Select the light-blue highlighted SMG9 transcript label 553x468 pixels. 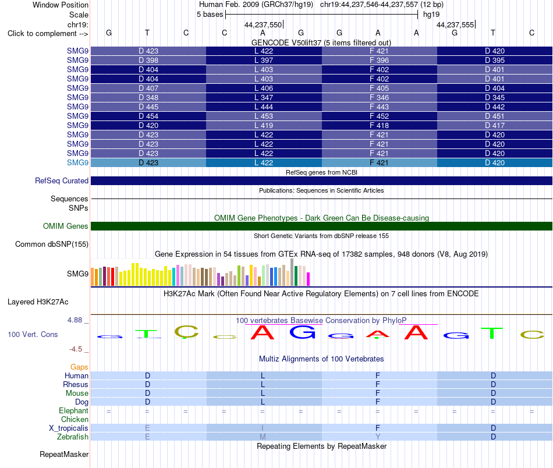[x=77, y=162]
